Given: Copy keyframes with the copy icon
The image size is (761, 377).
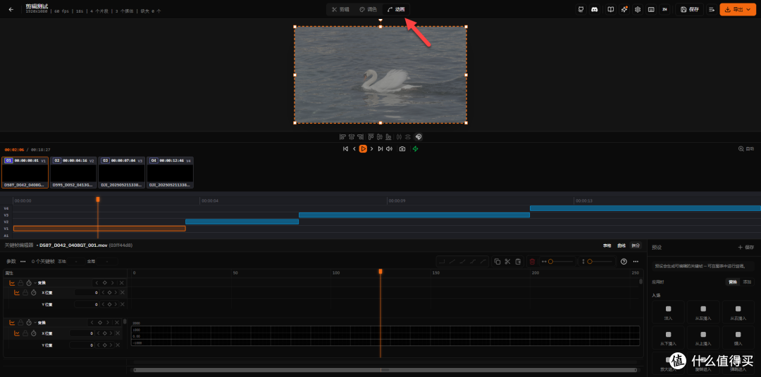Looking at the screenshot, I should click(497, 261).
